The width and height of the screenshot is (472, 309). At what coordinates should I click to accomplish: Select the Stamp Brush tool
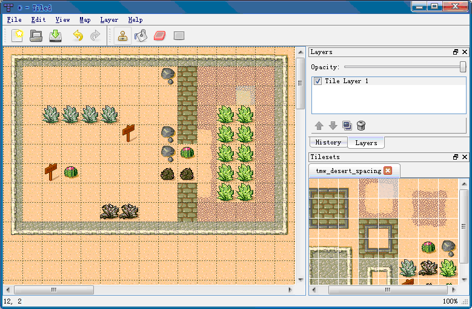[x=122, y=36]
